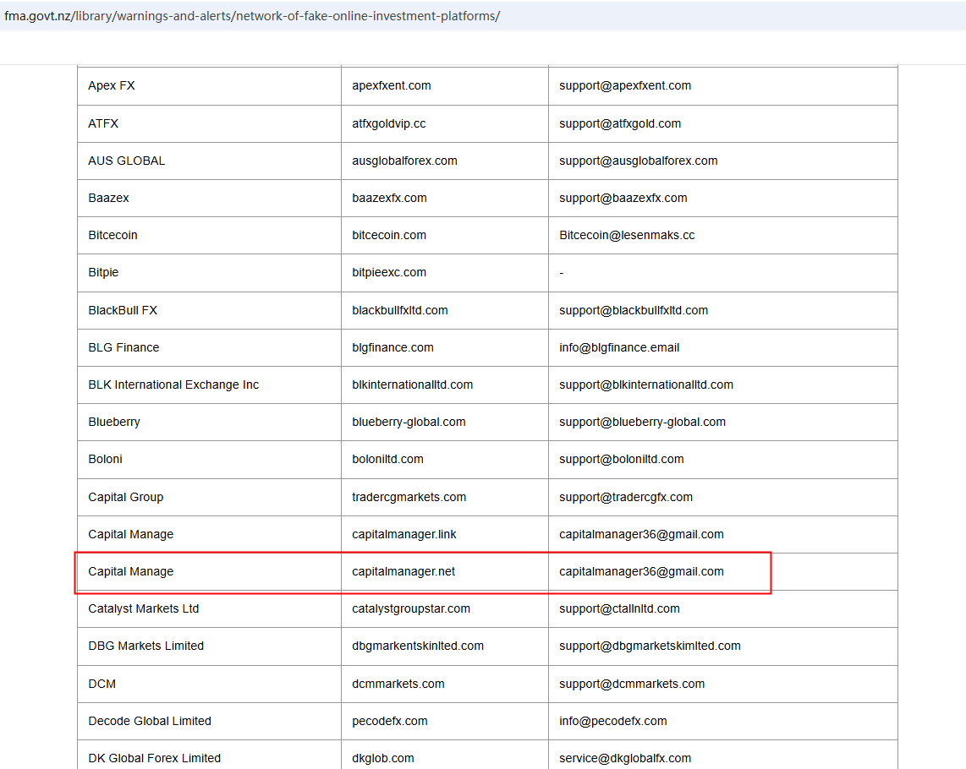Click 'dbgmarkentskinlted.com' website cell
The image size is (966, 769).
coord(445,646)
